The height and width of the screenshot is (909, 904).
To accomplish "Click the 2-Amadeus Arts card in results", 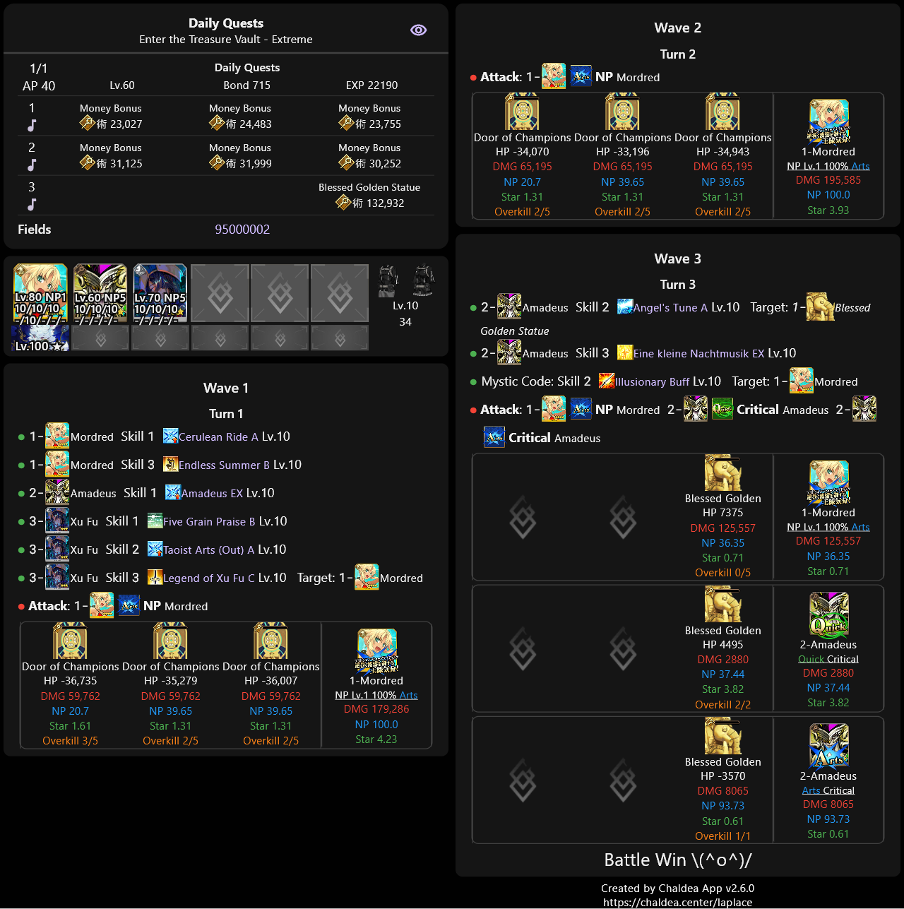I will [x=828, y=747].
